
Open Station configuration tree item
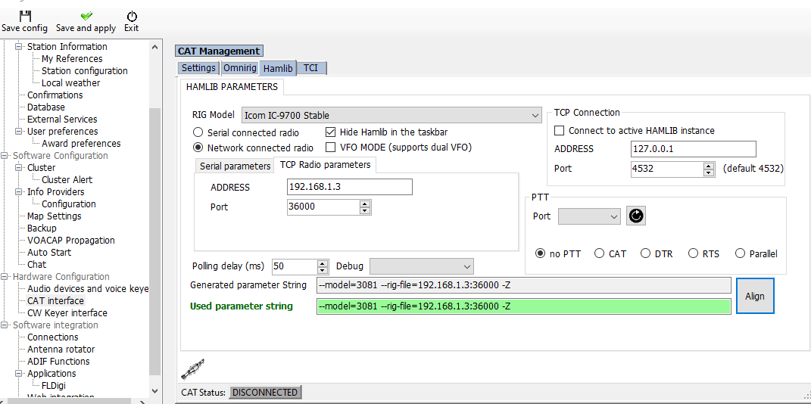pos(84,71)
